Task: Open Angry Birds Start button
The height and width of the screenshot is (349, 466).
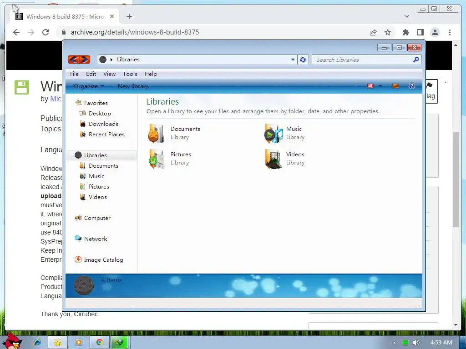Action: (13, 341)
